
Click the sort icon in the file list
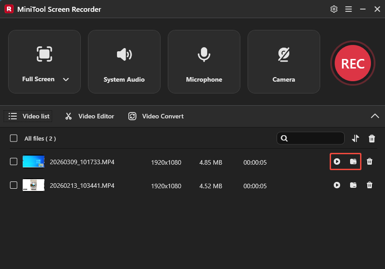tap(356, 138)
